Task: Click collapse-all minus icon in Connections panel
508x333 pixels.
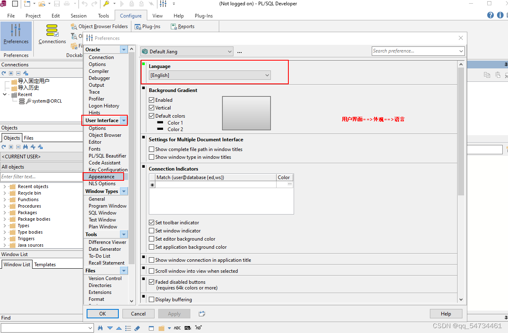Action: 18,73
